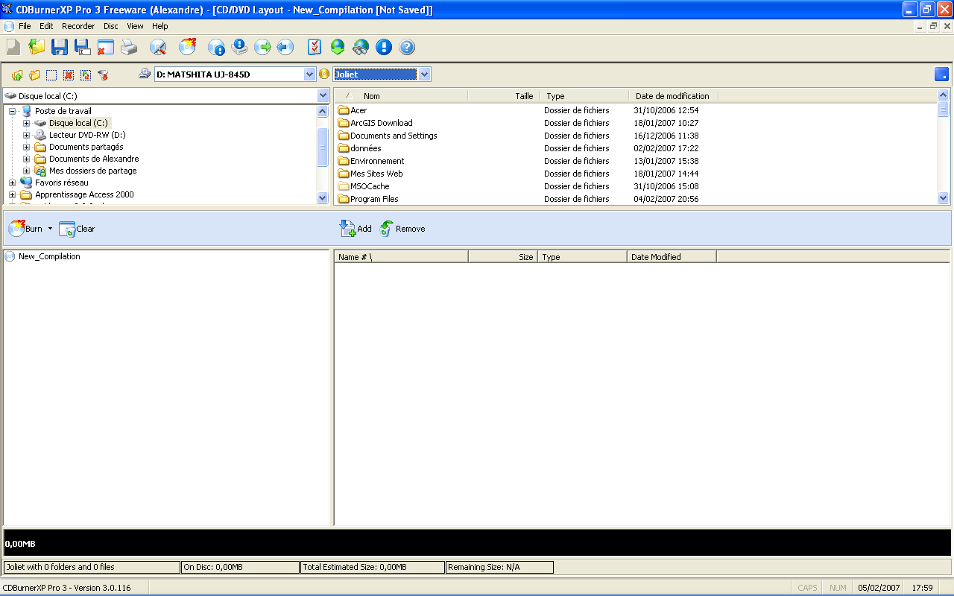Expand the Documents partagés node
Image resolution: width=954 pixels, height=596 pixels.
(x=26, y=147)
